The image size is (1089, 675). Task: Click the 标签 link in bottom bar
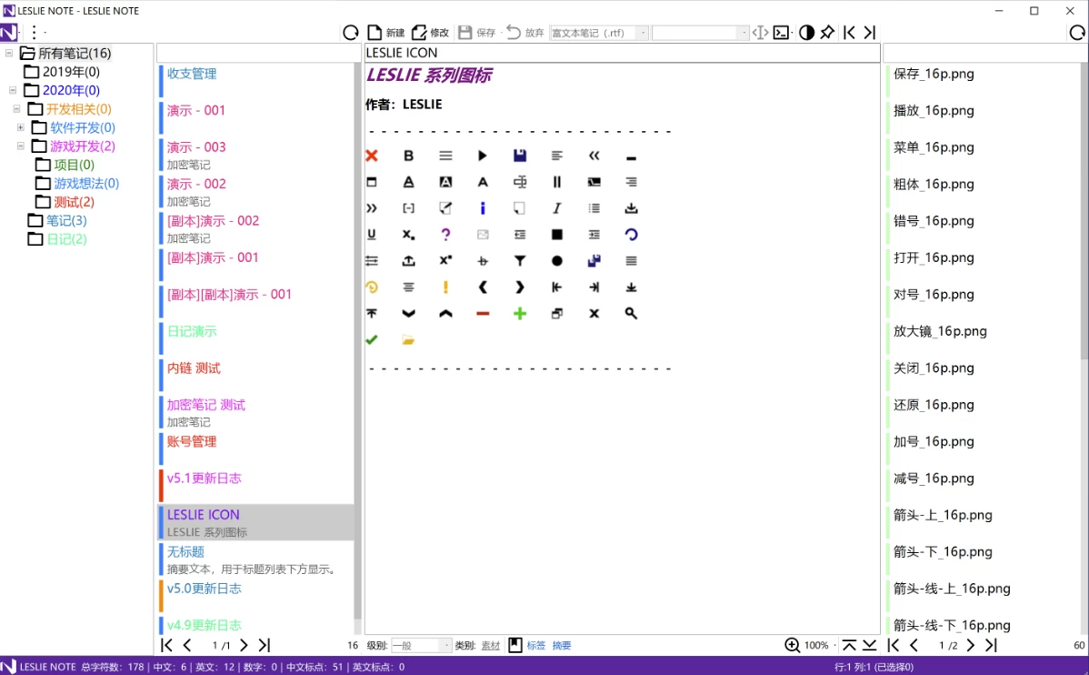point(536,645)
